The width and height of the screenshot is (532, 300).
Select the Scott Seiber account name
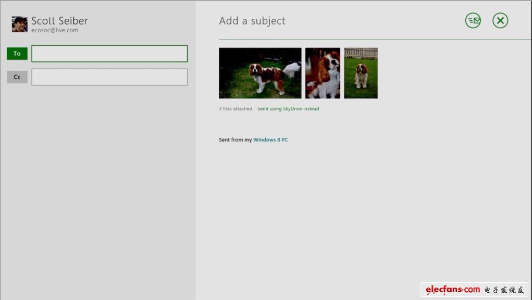[x=59, y=21]
